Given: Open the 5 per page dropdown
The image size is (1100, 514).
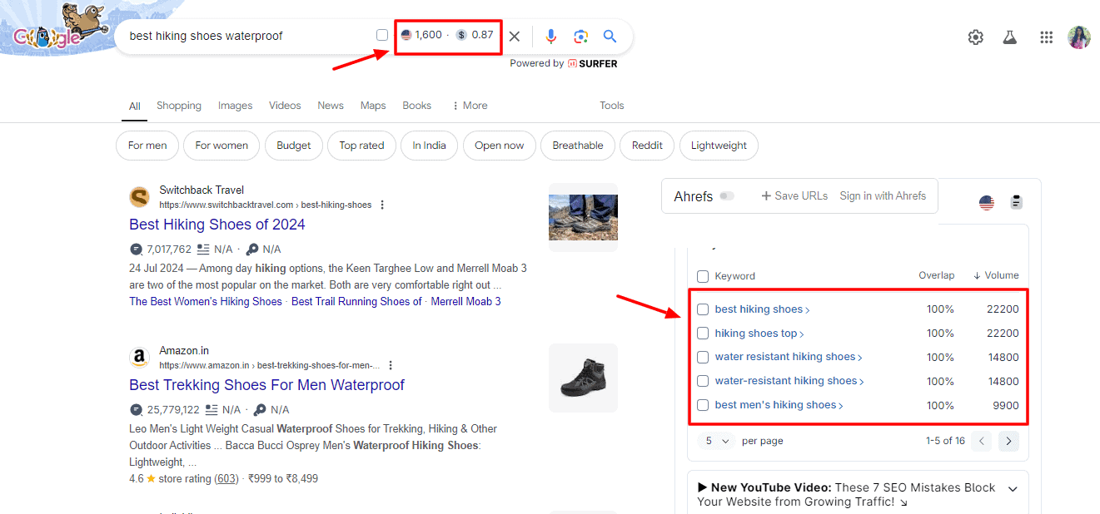Looking at the screenshot, I should pos(716,441).
